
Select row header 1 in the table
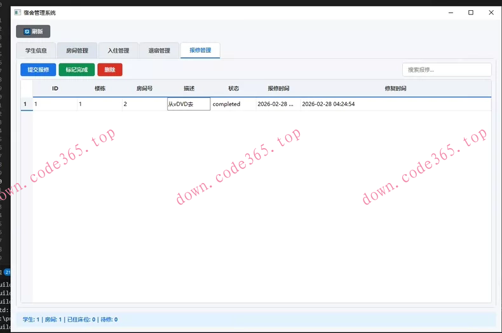27,104
